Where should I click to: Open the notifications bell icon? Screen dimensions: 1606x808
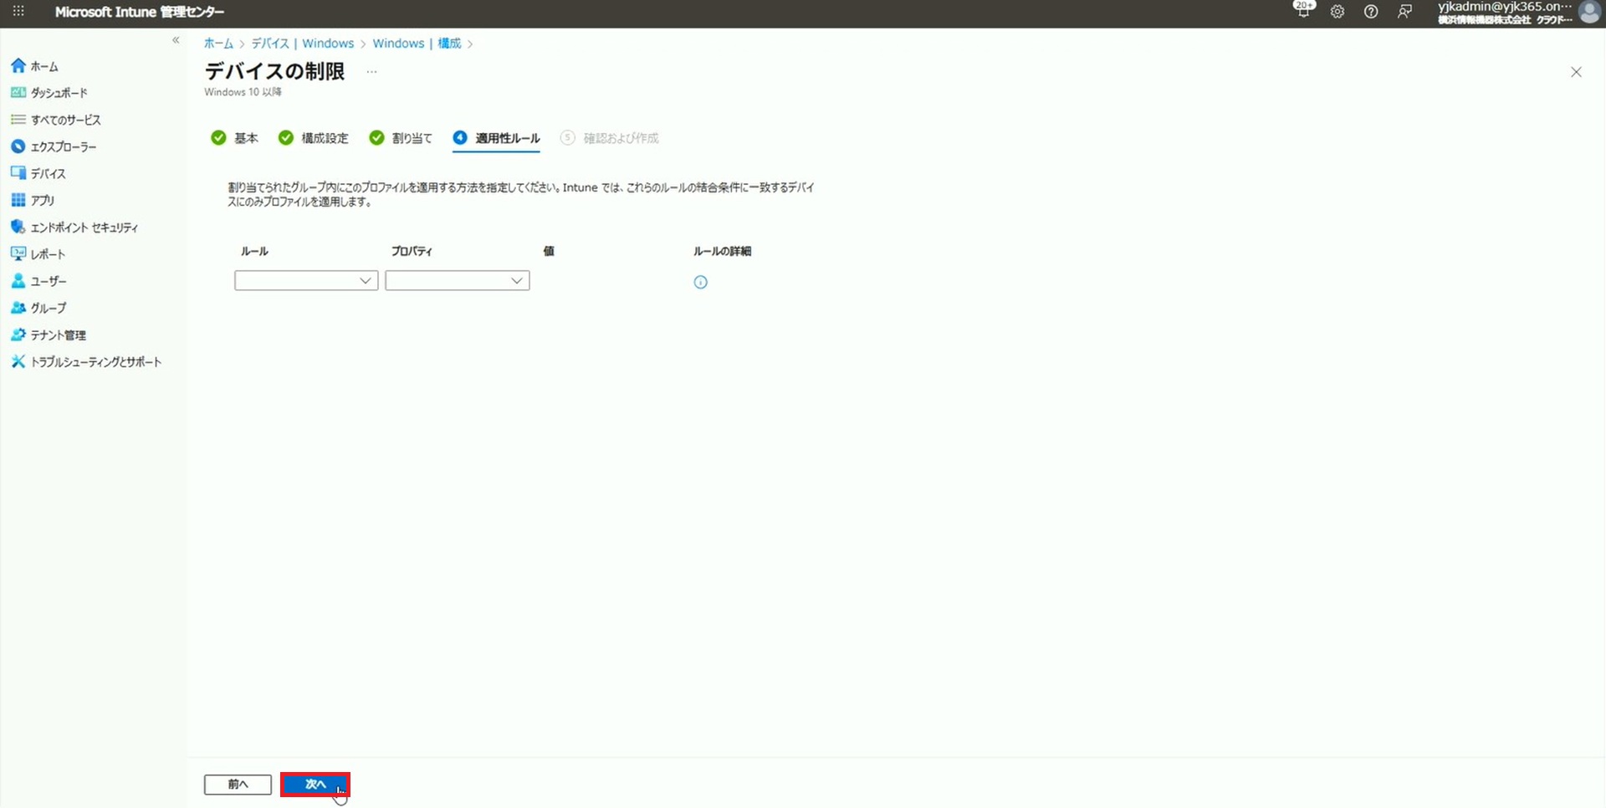pyautogui.click(x=1303, y=12)
